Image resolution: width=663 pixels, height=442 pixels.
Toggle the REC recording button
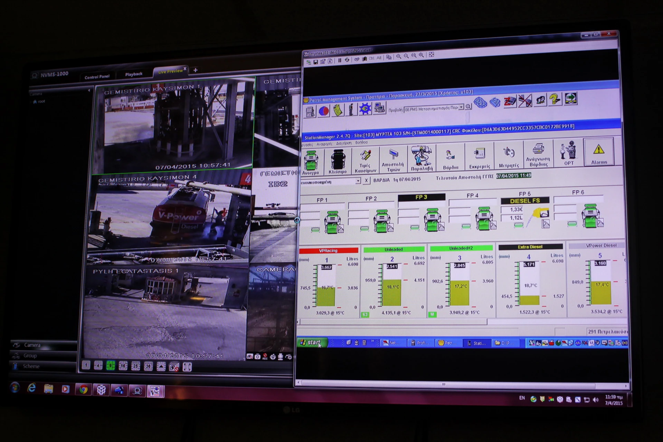pos(265,357)
